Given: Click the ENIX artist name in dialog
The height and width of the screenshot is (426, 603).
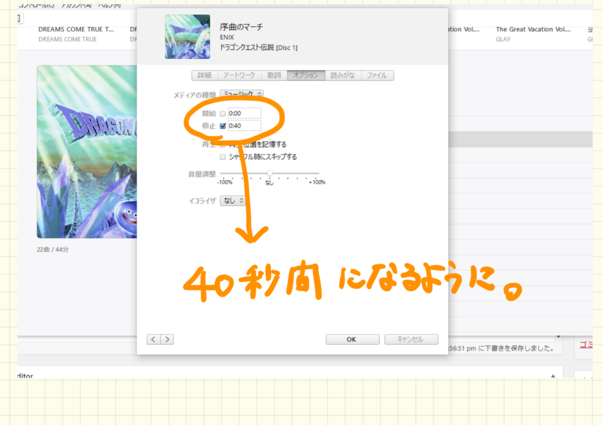Looking at the screenshot, I should click(227, 37).
